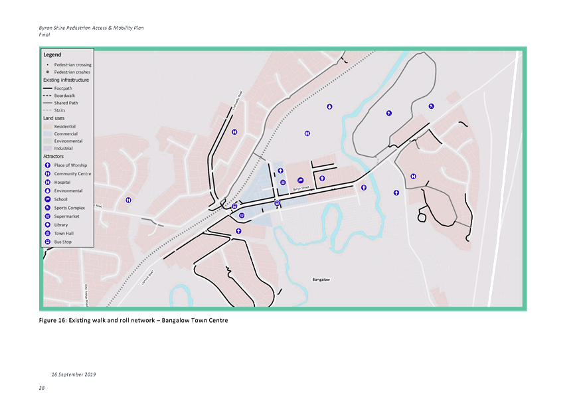Click bus stop marker next to railway crossing
Screen dimensions: 581x411
[234, 206]
